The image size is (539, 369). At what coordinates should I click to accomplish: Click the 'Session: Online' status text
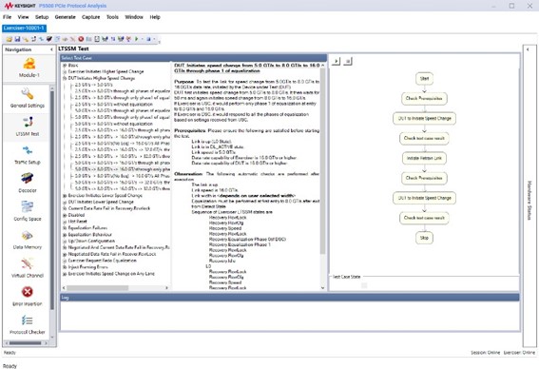click(486, 353)
